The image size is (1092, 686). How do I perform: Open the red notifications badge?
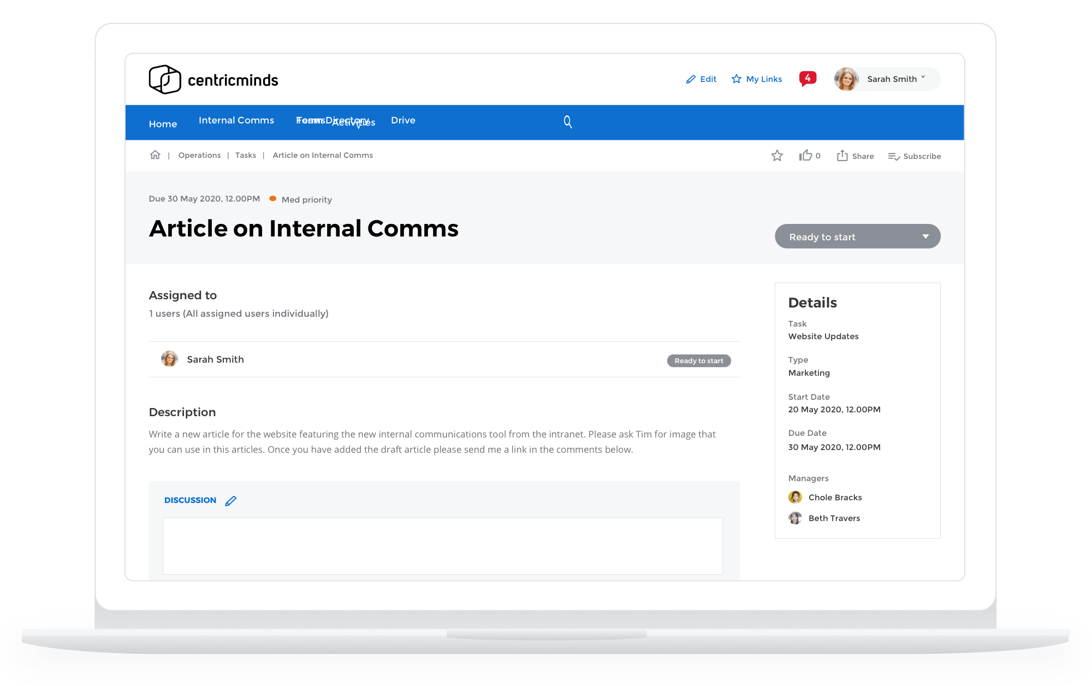click(x=808, y=79)
